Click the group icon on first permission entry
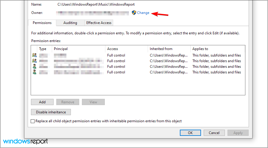 [35, 55]
